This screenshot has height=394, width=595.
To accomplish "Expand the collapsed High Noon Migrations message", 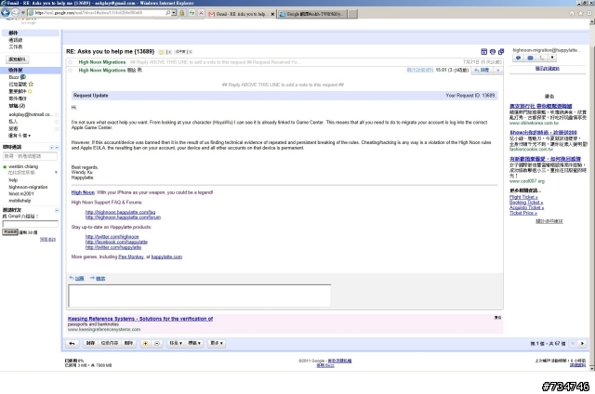I will click(x=284, y=62).
